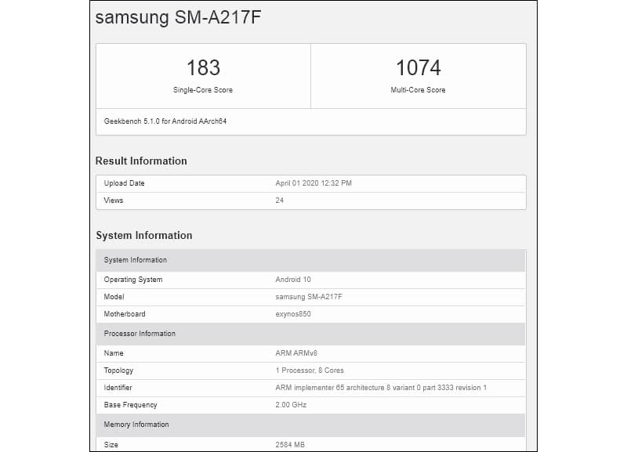The width and height of the screenshot is (627, 452).
Task: Click the Multi-Core Score label
Action: pyautogui.click(x=418, y=90)
